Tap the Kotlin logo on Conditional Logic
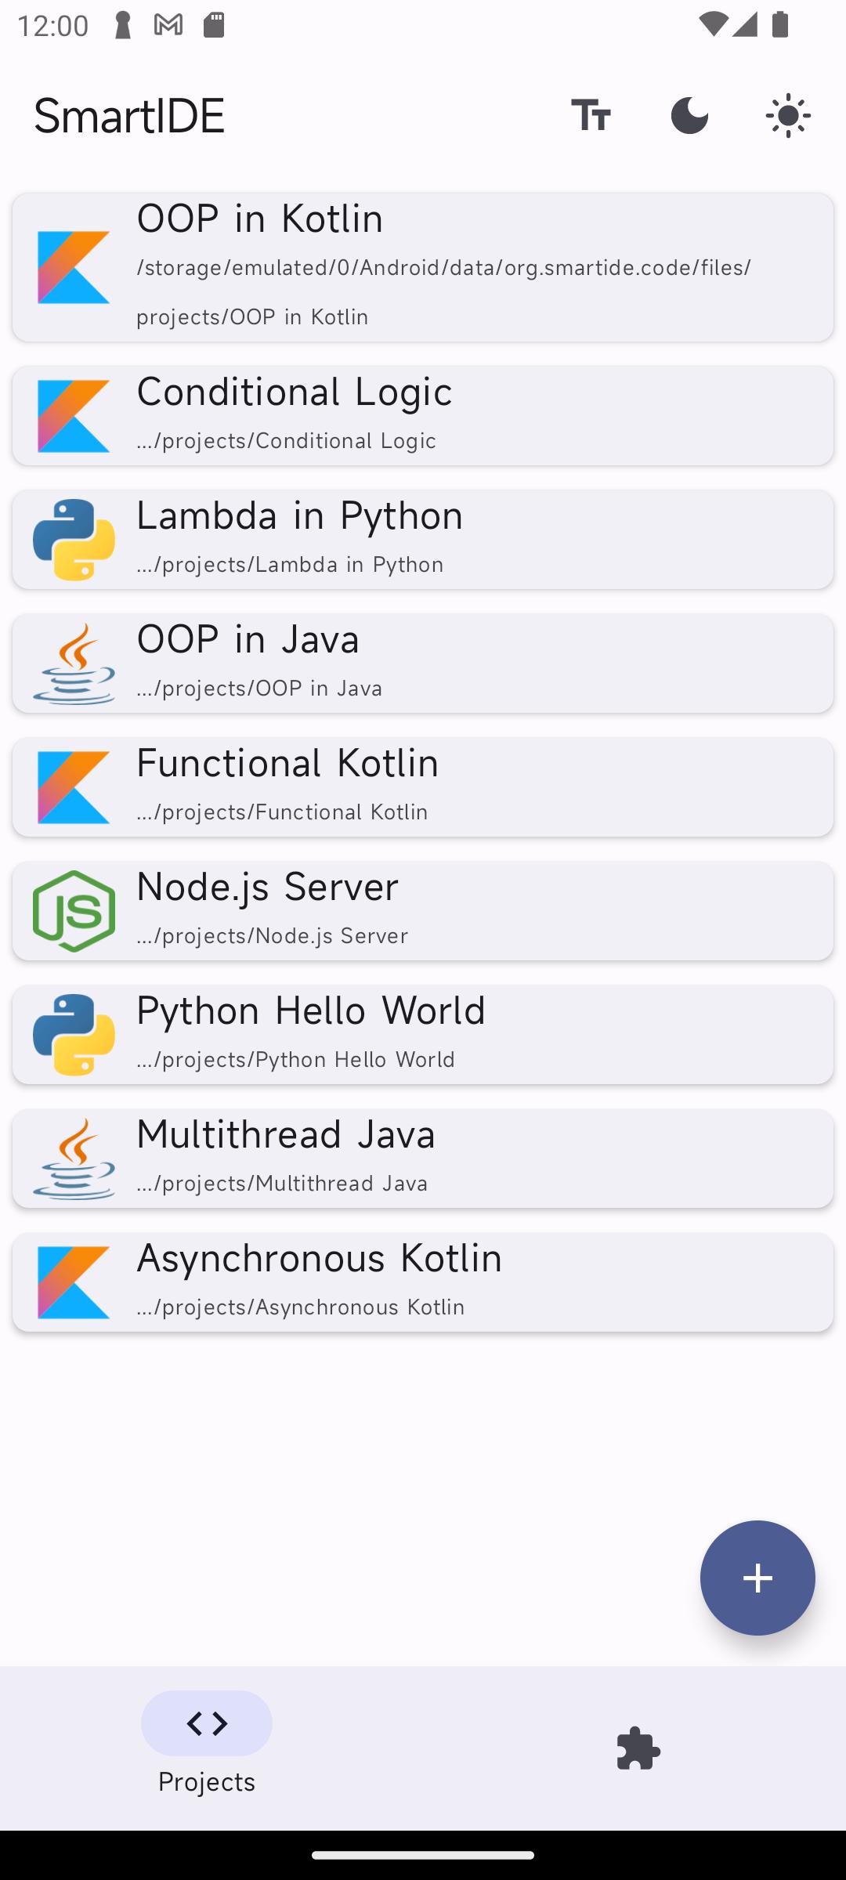846x1880 pixels. 74,416
